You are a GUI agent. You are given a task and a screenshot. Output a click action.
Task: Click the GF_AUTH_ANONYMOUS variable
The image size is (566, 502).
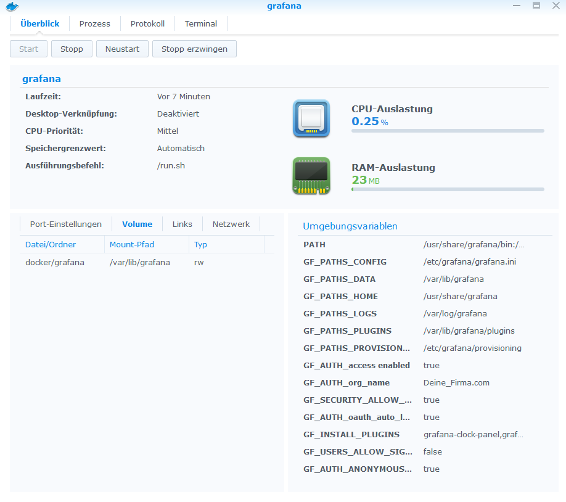(x=358, y=469)
